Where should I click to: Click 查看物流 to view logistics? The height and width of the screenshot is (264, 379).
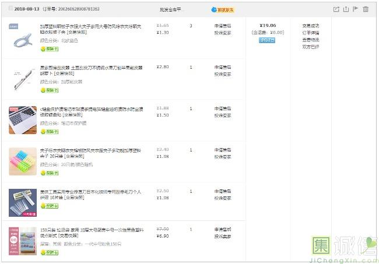coord(310,39)
